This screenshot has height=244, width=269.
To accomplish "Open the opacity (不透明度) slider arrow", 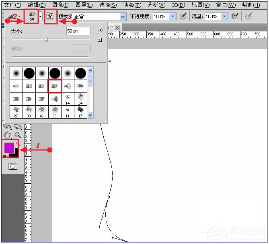I will [x=172, y=16].
